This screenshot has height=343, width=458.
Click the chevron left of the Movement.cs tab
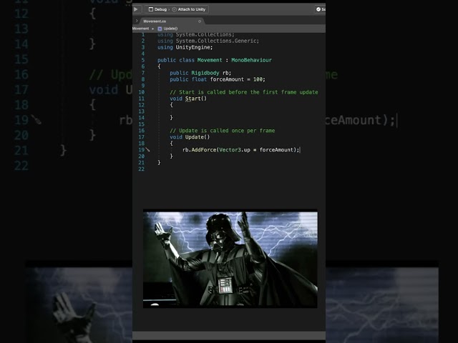click(x=137, y=21)
